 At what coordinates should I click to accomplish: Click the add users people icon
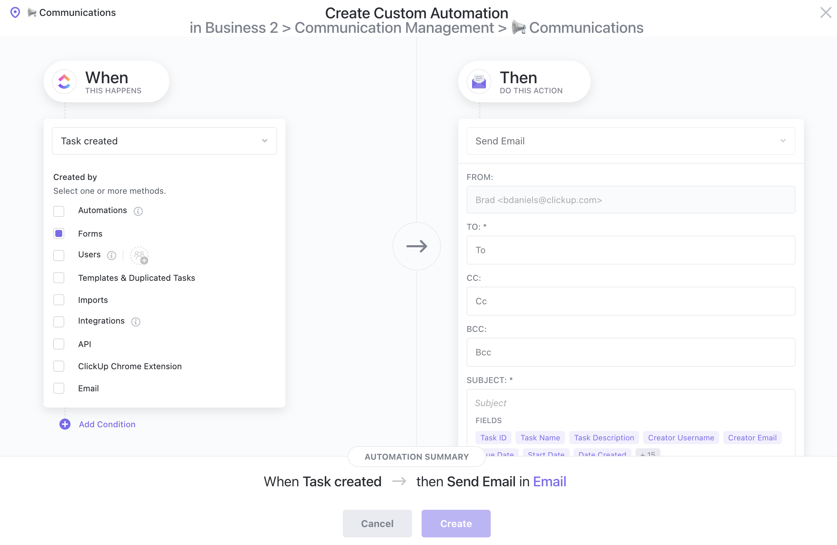(x=140, y=256)
